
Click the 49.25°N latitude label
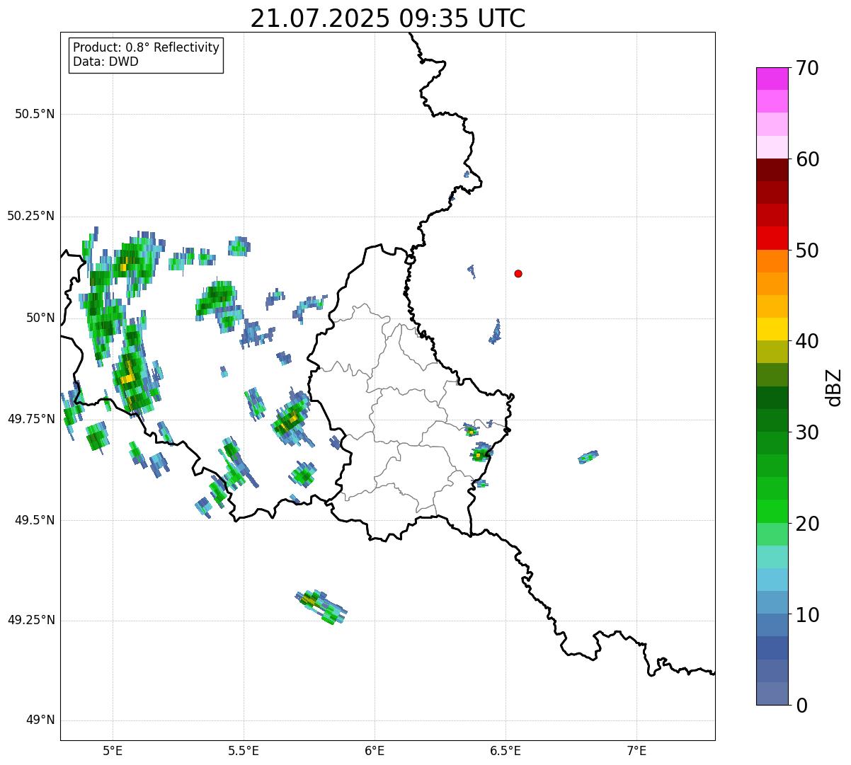[31, 620]
